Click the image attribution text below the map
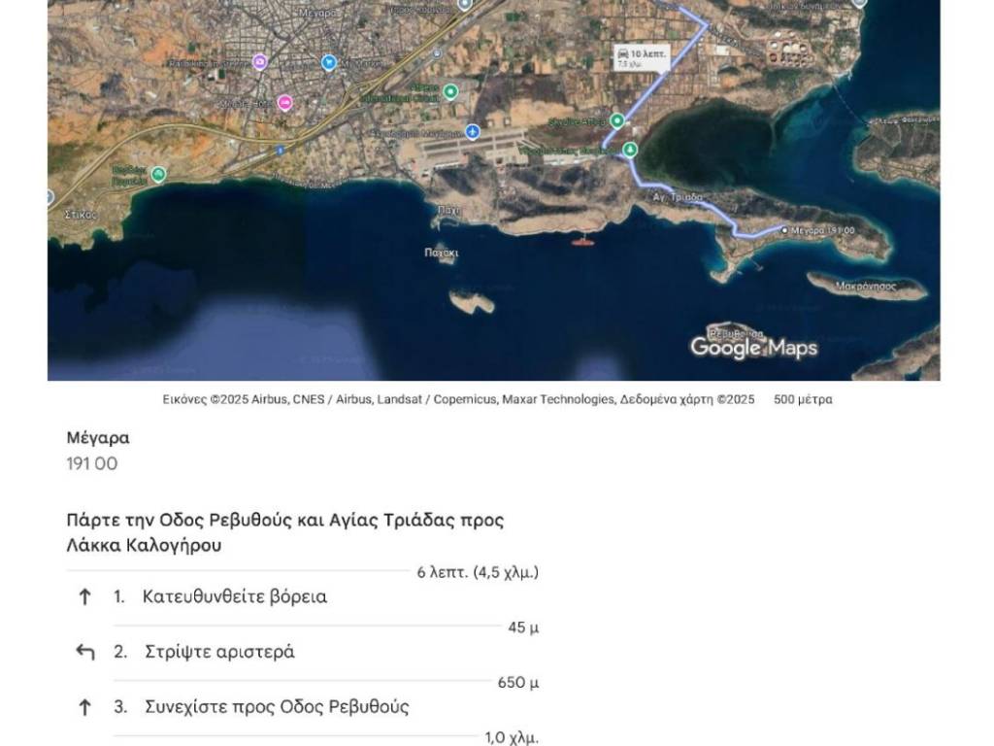This screenshot has width=994, height=746. point(458,399)
